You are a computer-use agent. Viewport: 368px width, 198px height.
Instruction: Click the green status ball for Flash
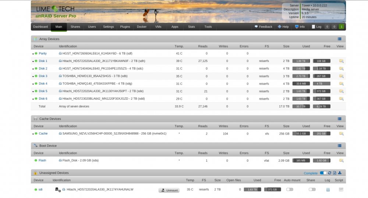(x=36, y=160)
